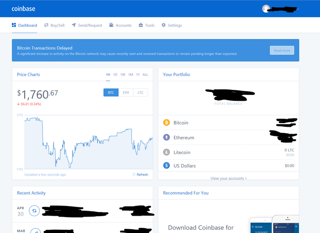Select BTC on the price chart toggle

click(x=111, y=93)
